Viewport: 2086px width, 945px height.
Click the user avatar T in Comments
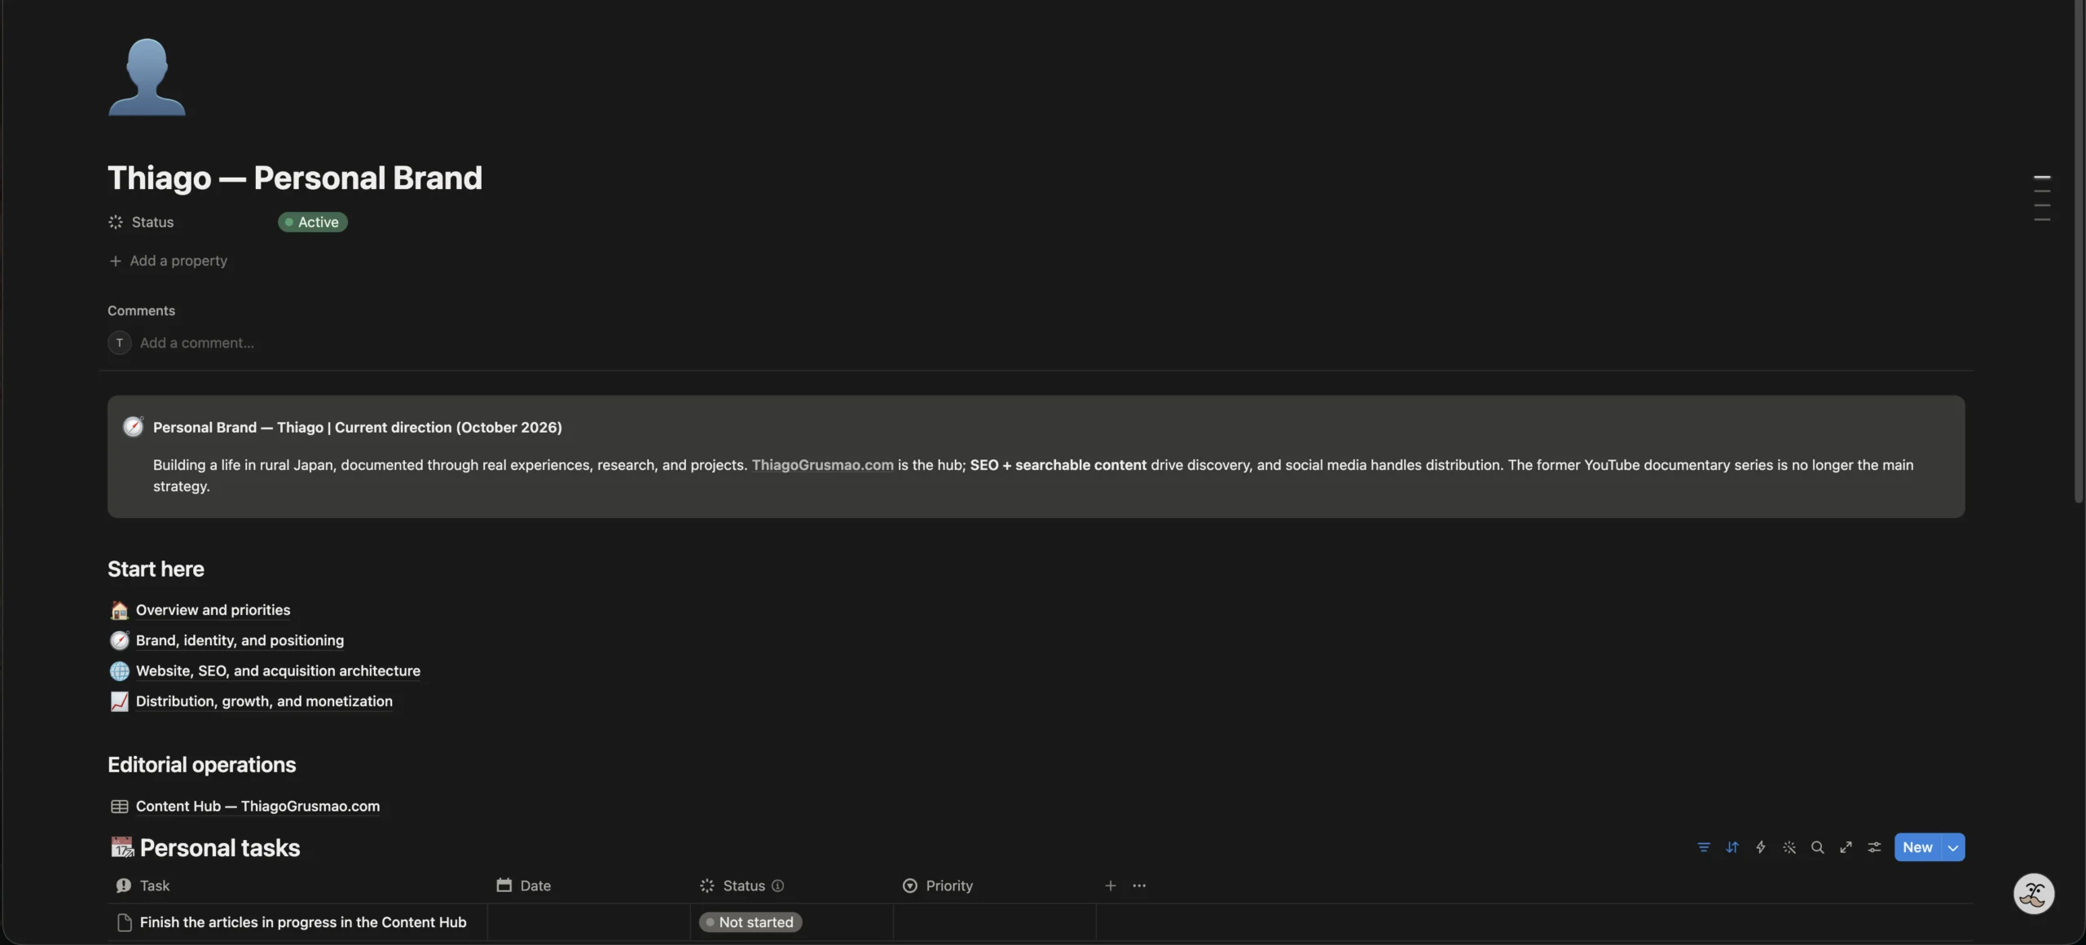(x=120, y=343)
